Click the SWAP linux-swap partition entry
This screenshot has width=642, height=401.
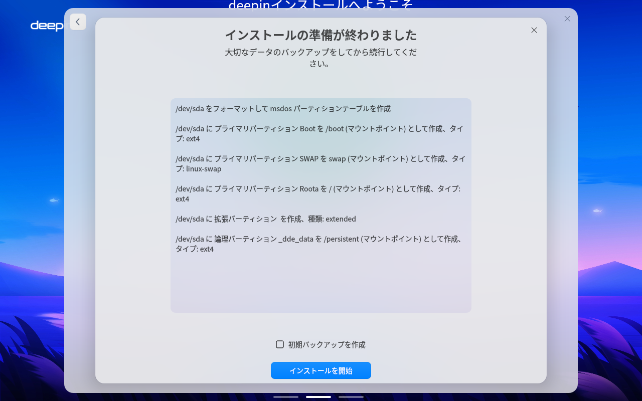click(x=320, y=164)
